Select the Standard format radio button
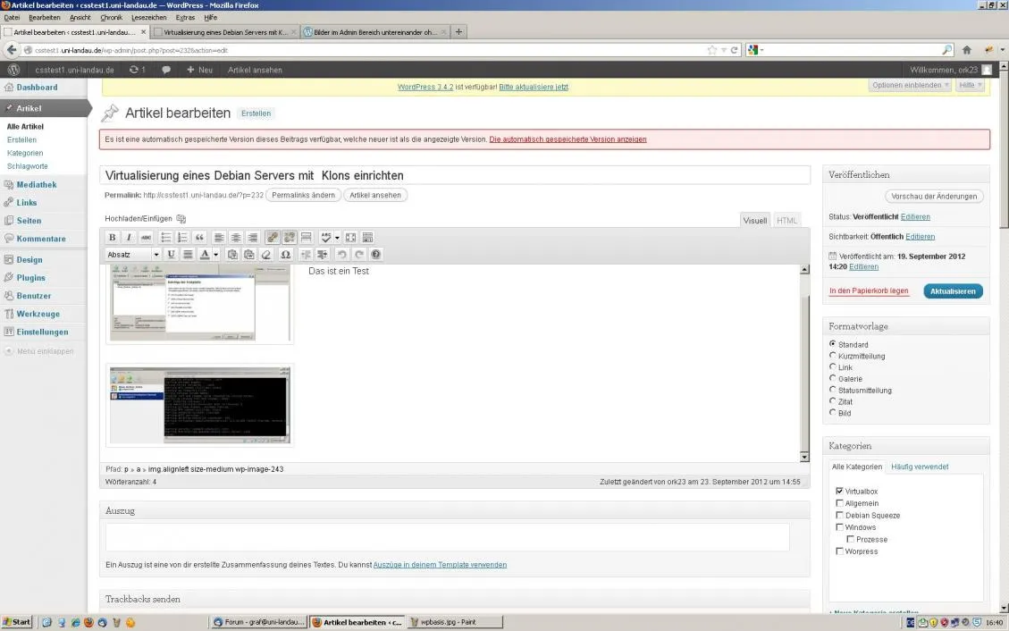This screenshot has width=1009, height=631. tap(833, 344)
